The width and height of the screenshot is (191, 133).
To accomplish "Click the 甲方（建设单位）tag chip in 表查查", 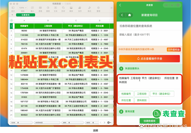I will point(162,94).
